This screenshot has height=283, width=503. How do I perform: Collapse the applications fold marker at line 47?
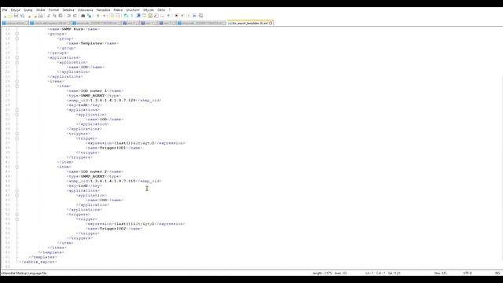point(17,190)
